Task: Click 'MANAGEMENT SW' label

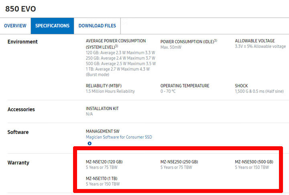Action: click(x=102, y=131)
